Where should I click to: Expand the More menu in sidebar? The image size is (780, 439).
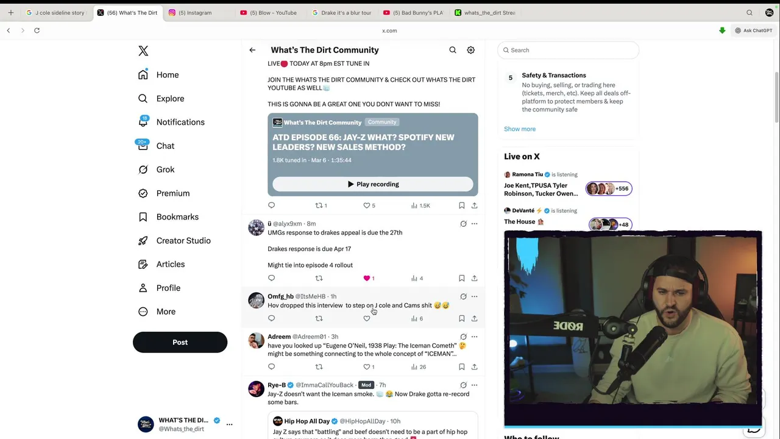(157, 312)
